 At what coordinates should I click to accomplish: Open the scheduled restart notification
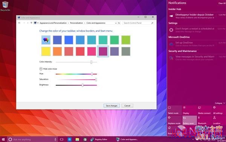pos(197,30)
